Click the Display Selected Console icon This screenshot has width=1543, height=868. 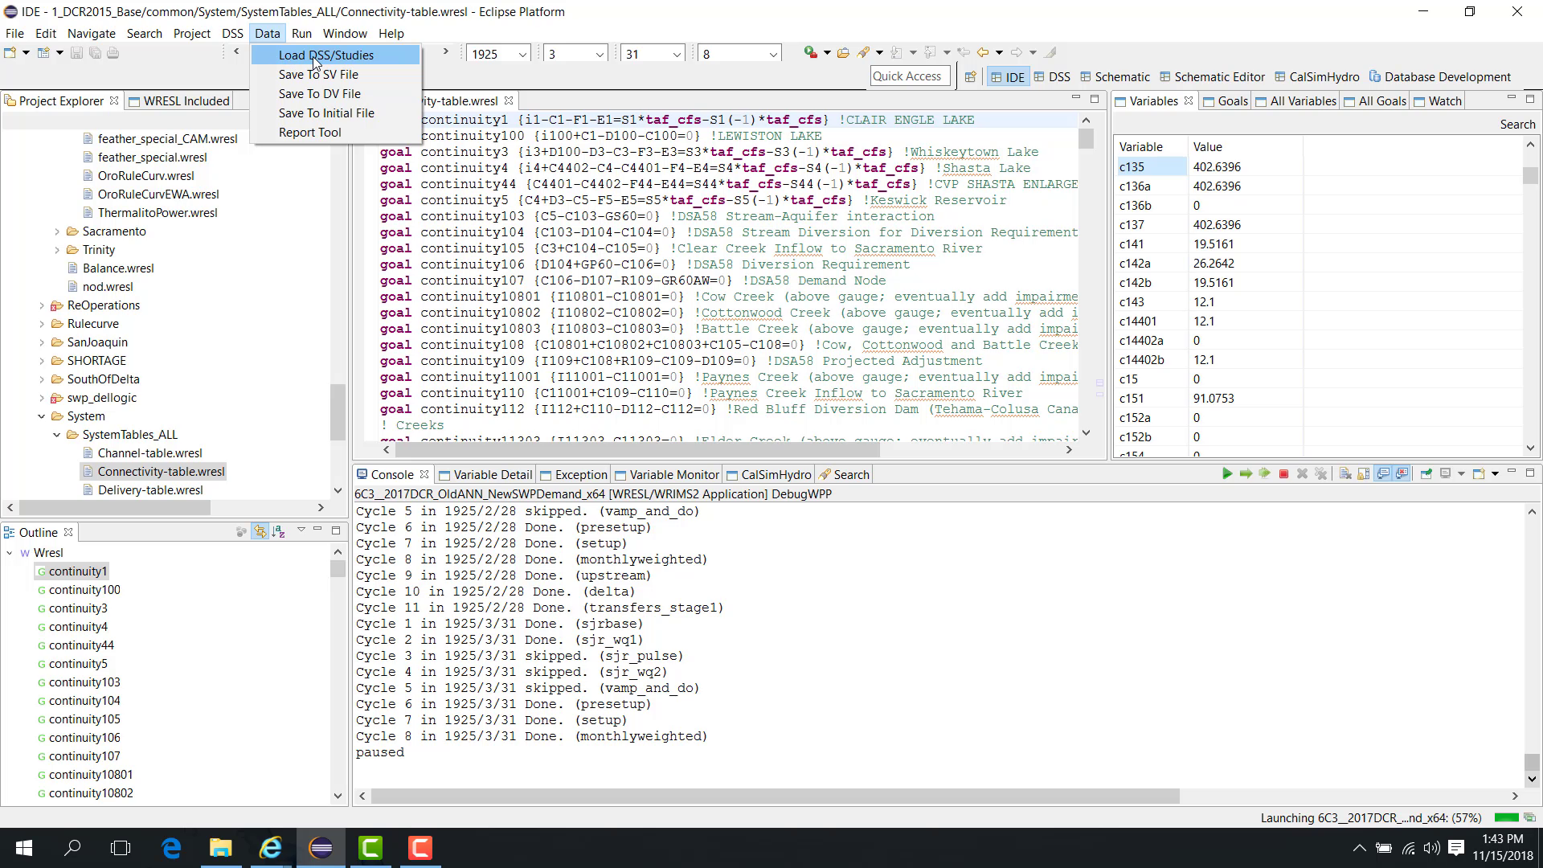(1445, 474)
